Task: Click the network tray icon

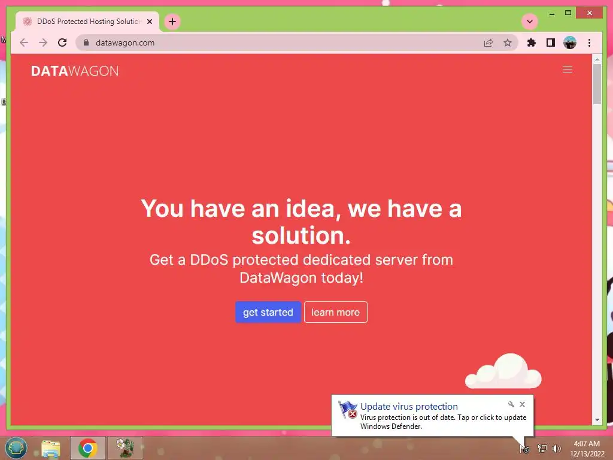Action: 542,449
